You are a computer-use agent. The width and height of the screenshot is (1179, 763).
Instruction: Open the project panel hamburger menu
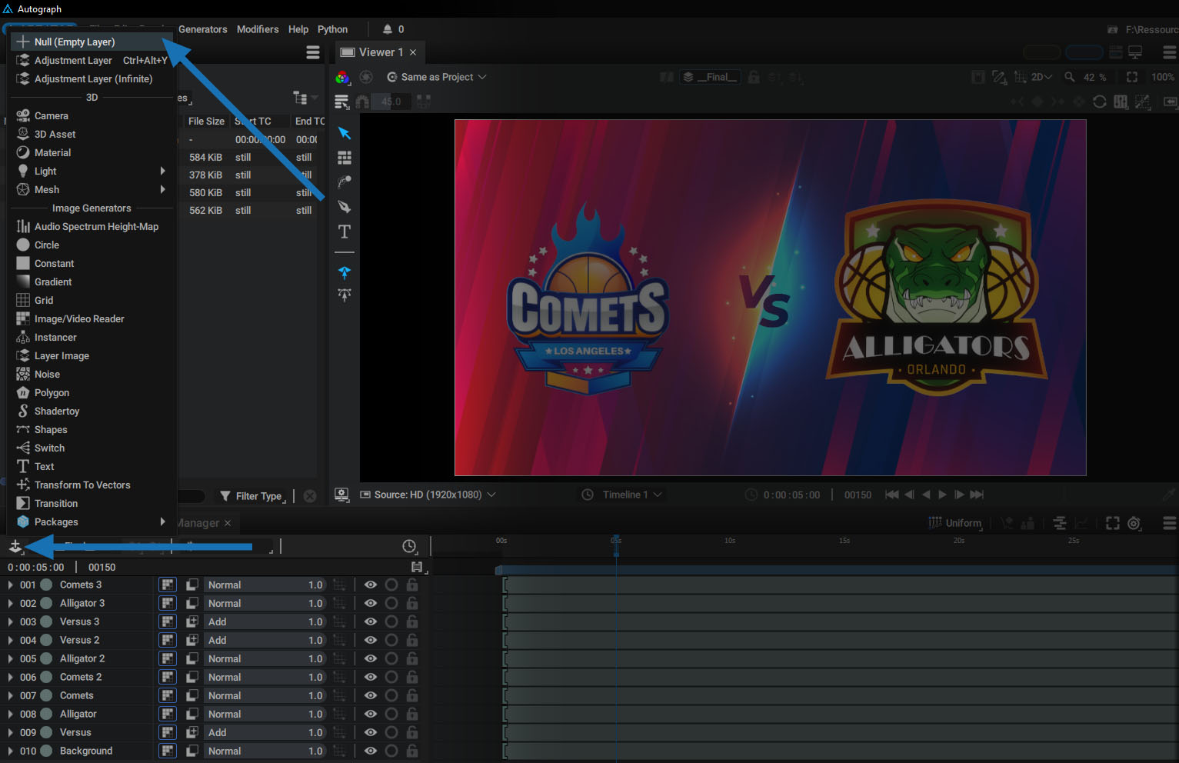[x=313, y=52]
